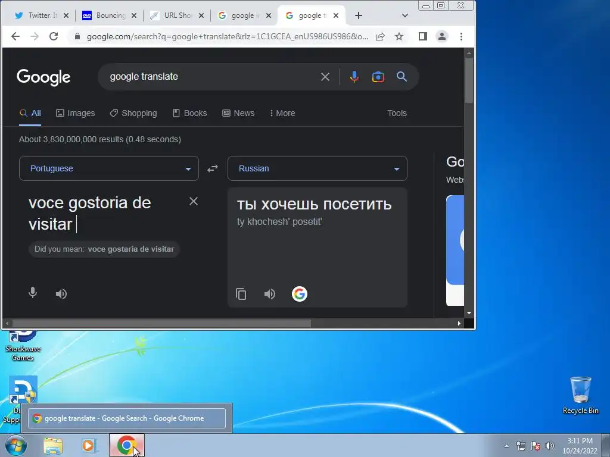
Task: Open Recycle Bin on the desktop
Action: (x=580, y=395)
